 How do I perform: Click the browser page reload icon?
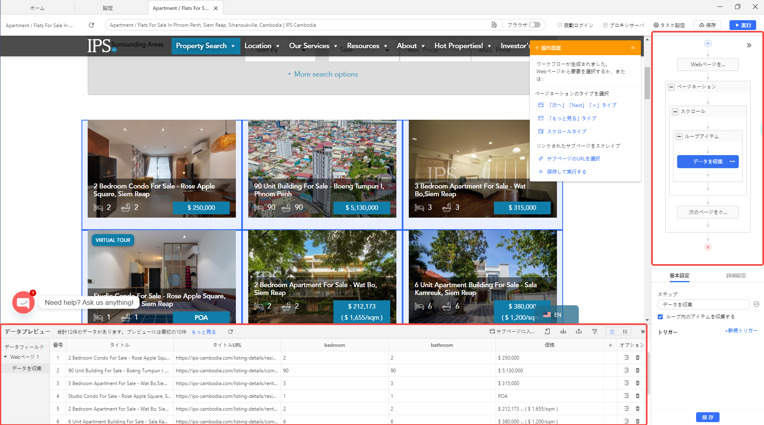point(91,25)
